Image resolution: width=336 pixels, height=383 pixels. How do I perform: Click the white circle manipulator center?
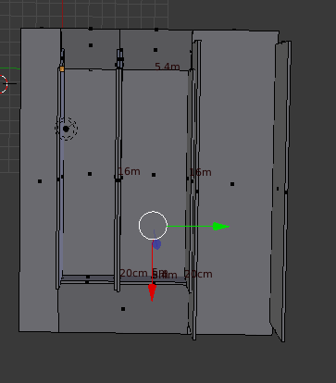pos(153,226)
